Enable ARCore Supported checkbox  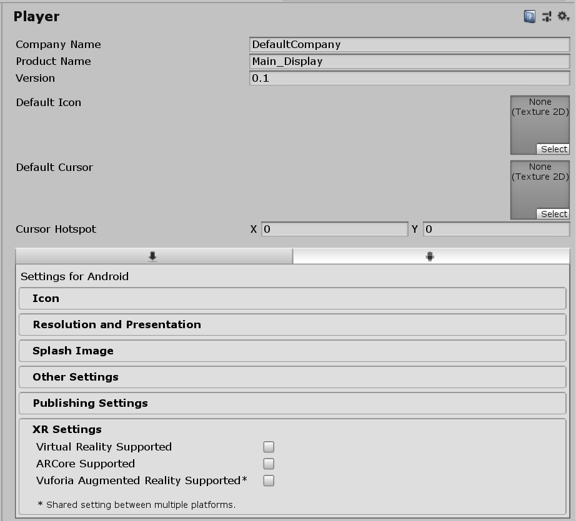(269, 464)
